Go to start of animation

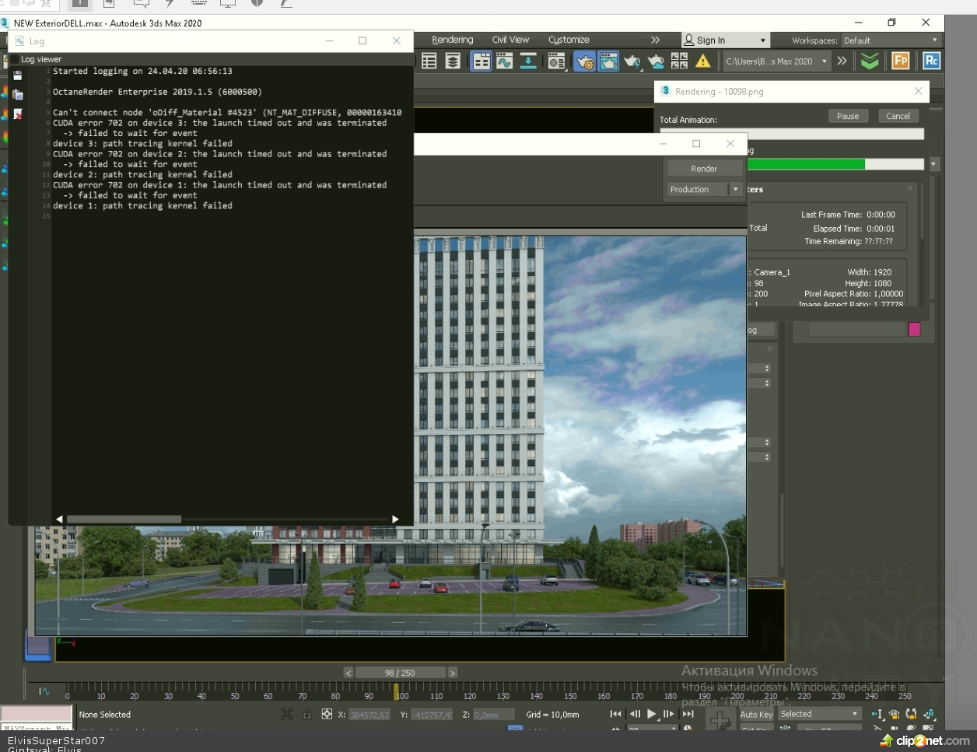(x=616, y=714)
